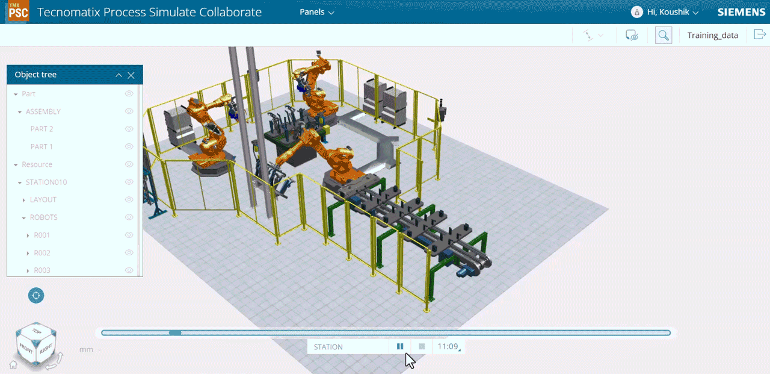Click the hide annotations icon in toolbar

(632, 36)
